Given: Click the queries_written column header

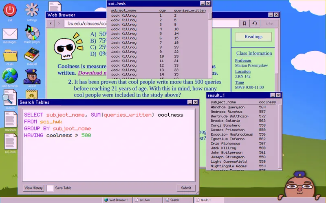Looking at the screenshot, I should pyautogui.click(x=190, y=11).
